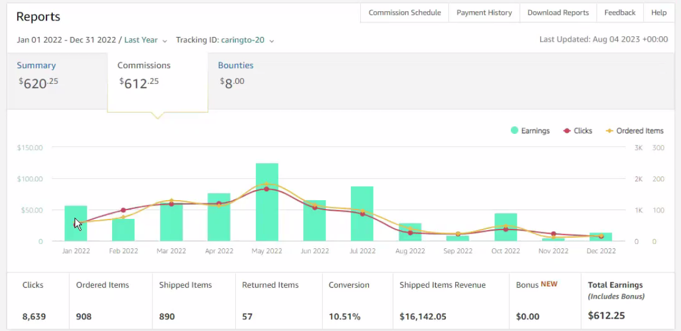The image size is (681, 331).
Task: Click the Jan 2022 earnings bar
Action: (76, 223)
